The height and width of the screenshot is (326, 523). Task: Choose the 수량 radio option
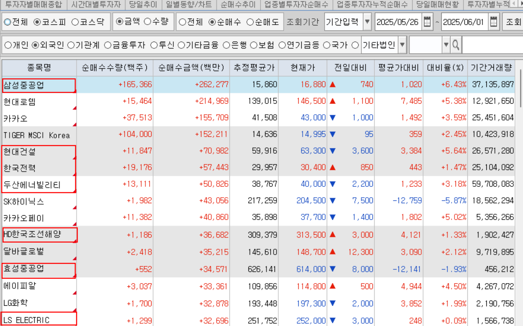click(x=148, y=22)
